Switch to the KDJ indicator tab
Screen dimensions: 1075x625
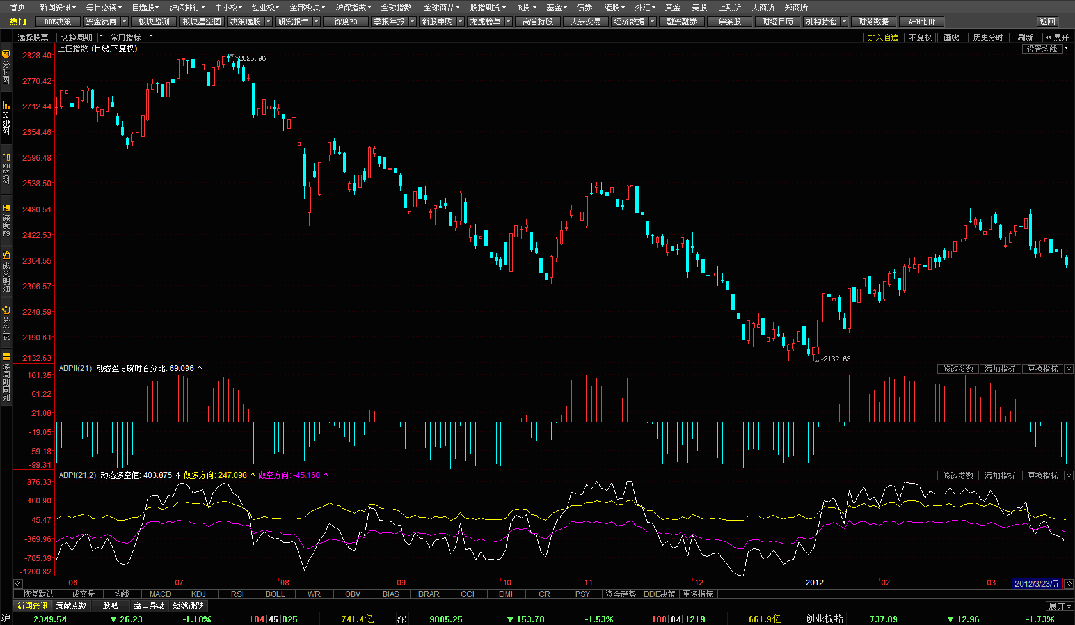(198, 594)
